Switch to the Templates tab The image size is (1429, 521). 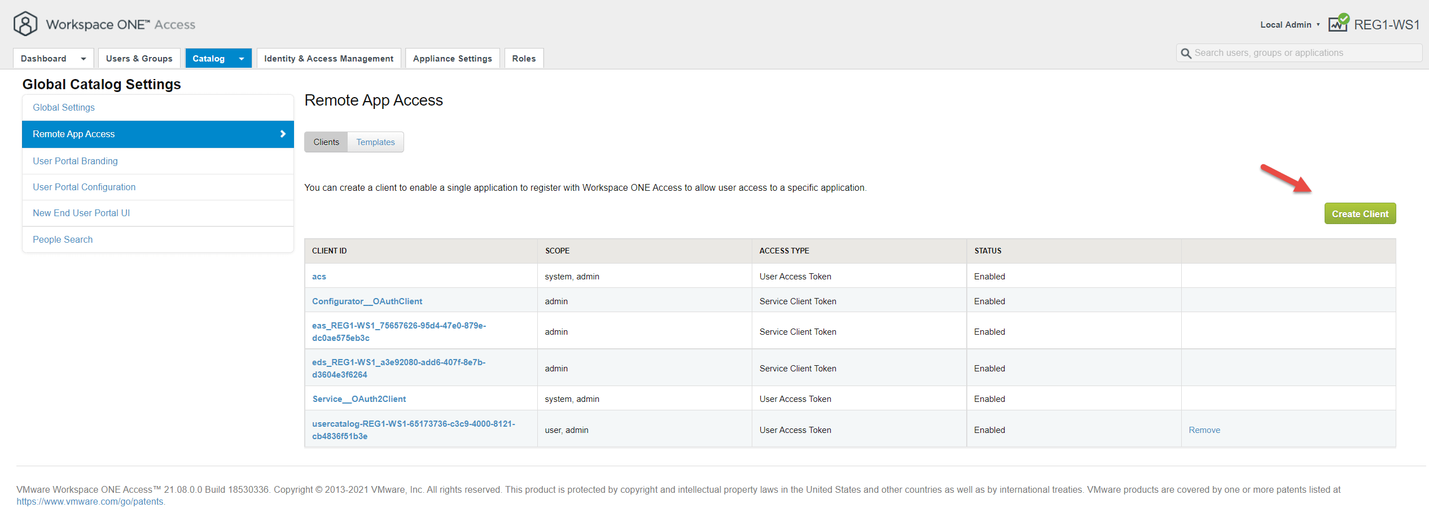coord(376,142)
